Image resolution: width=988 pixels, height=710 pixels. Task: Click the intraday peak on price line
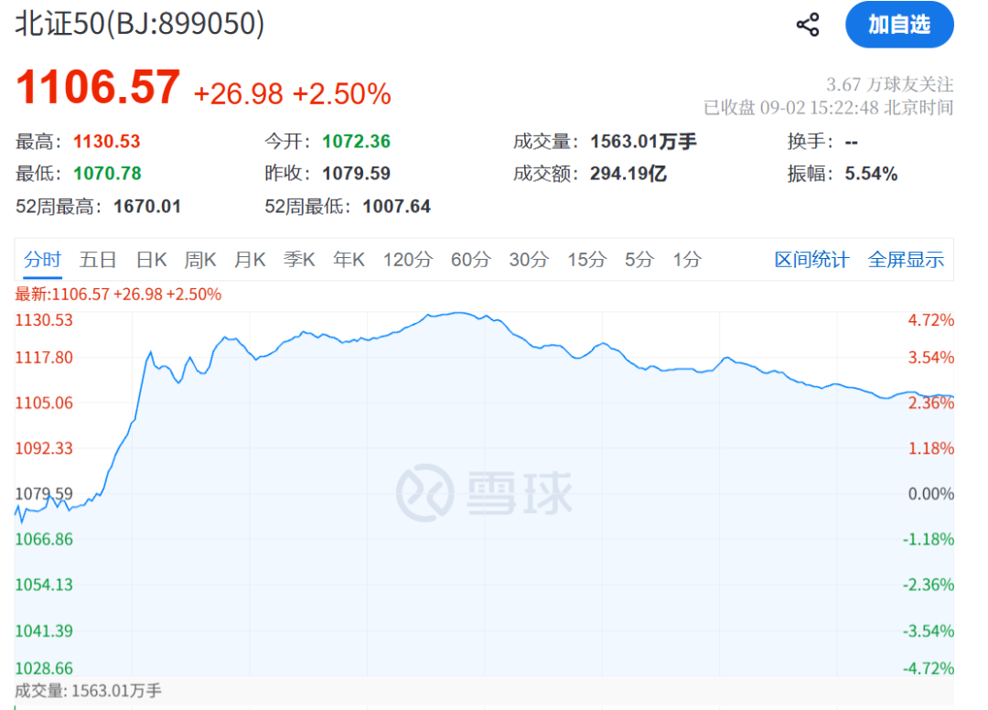pos(459,313)
